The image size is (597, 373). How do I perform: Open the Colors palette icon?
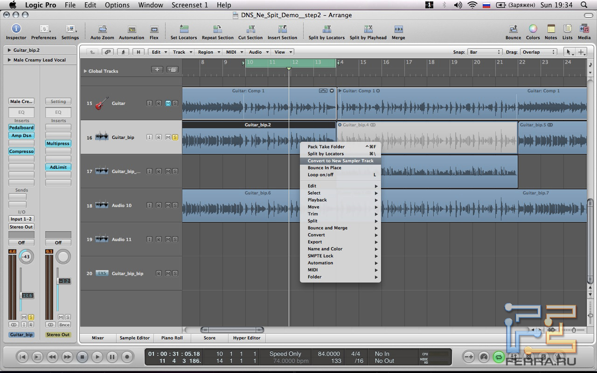click(x=533, y=29)
